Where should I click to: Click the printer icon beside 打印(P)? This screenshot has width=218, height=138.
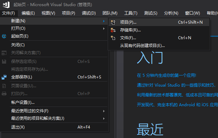4,94
